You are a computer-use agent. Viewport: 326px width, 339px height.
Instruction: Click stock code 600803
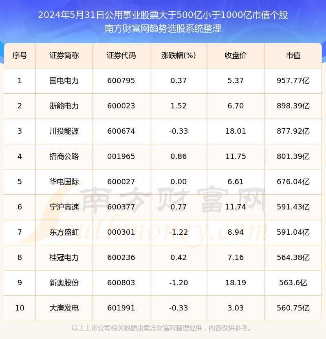121,283
